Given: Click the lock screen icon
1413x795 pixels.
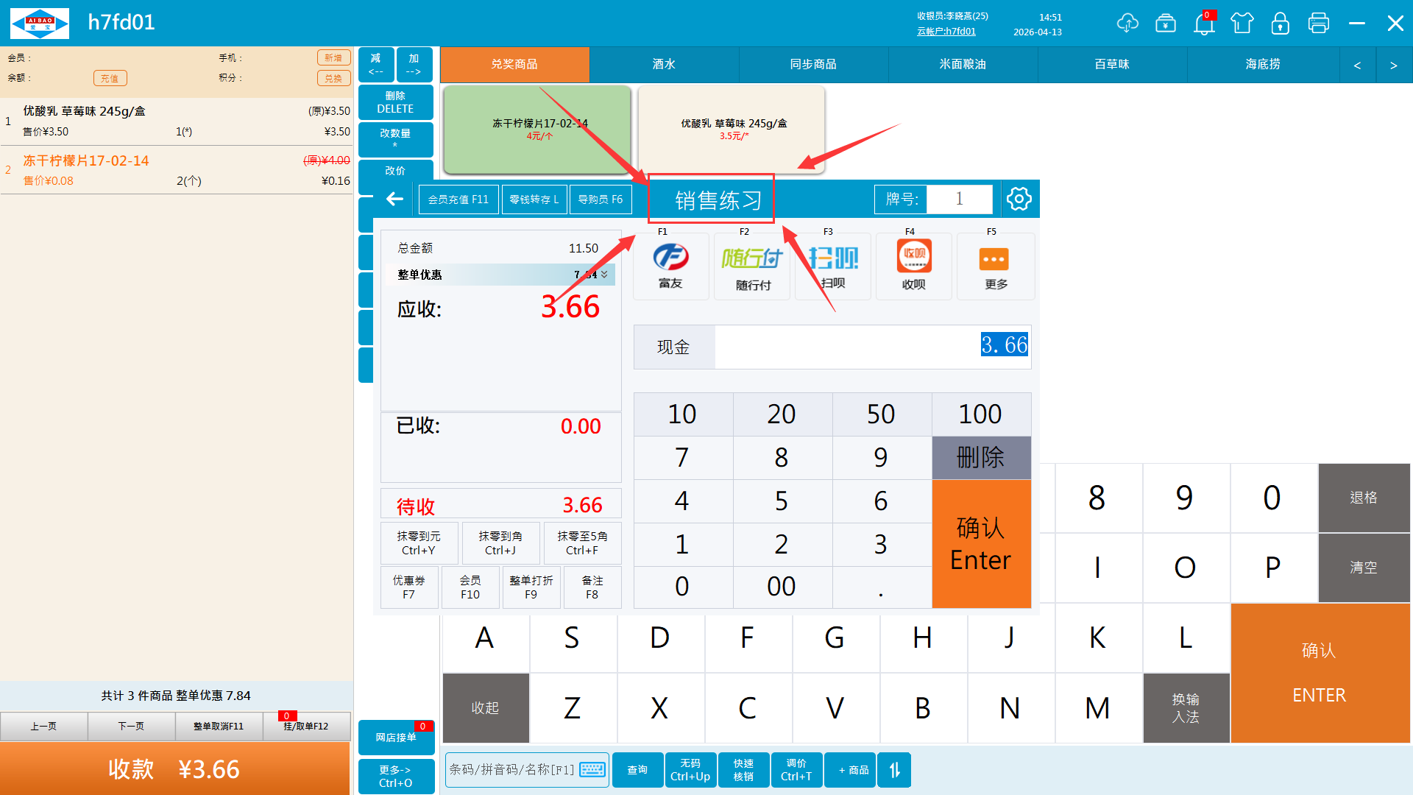Looking at the screenshot, I should coord(1281,23).
